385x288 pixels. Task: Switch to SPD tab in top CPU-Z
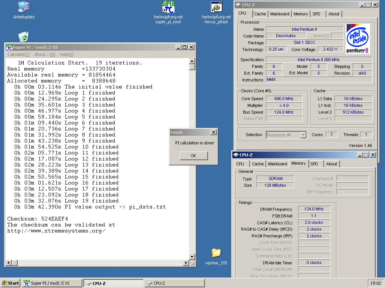(x=316, y=14)
